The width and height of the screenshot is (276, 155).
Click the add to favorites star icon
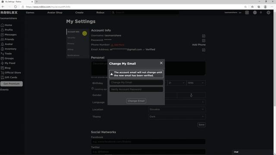(x=245, y=7)
